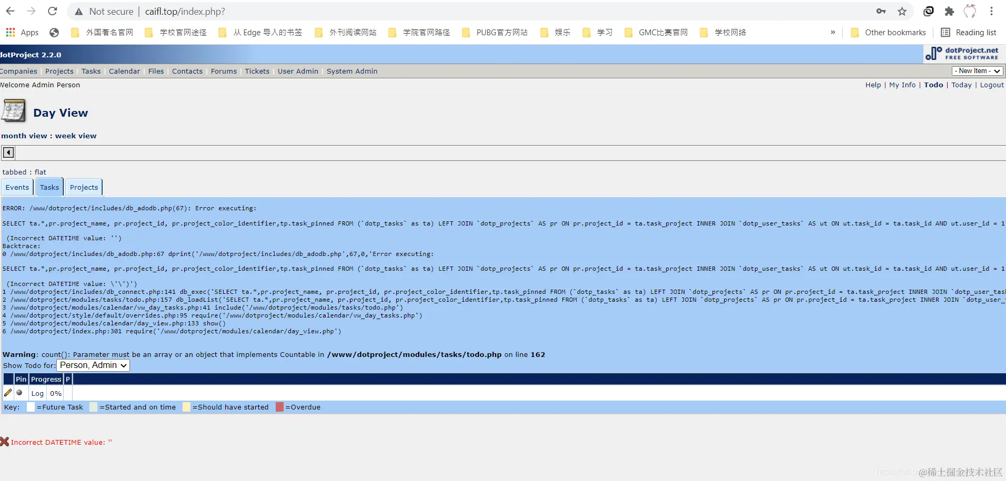The height and width of the screenshot is (481, 1006).
Task: Open the Todo link in the top right
Action: (x=933, y=85)
